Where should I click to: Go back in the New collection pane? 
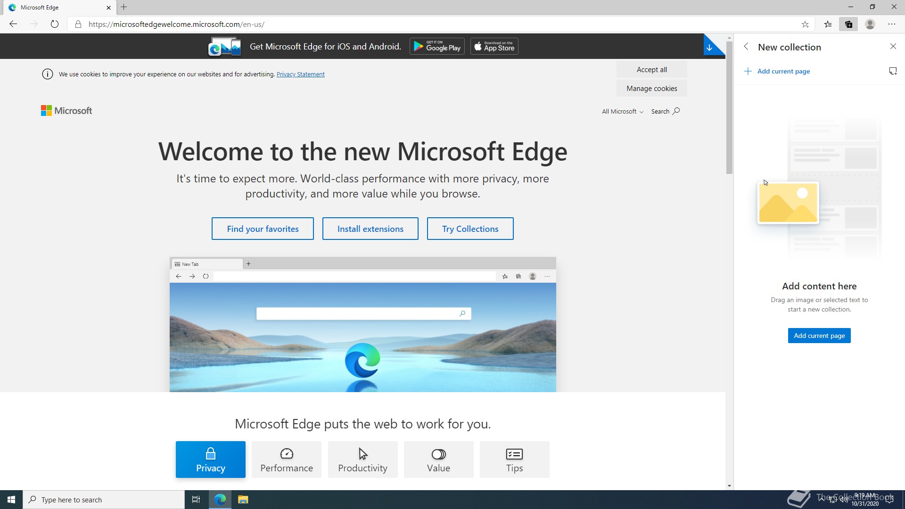point(746,46)
